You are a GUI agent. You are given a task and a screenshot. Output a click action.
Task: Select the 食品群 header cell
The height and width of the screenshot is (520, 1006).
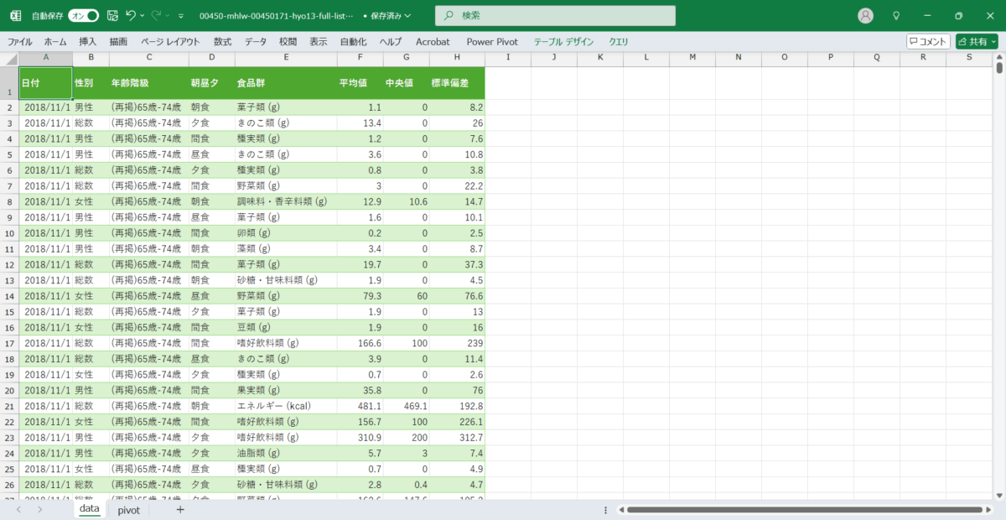pos(286,83)
